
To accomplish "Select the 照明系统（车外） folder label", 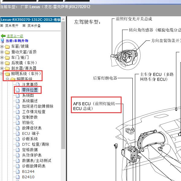I will click(26, 74).
